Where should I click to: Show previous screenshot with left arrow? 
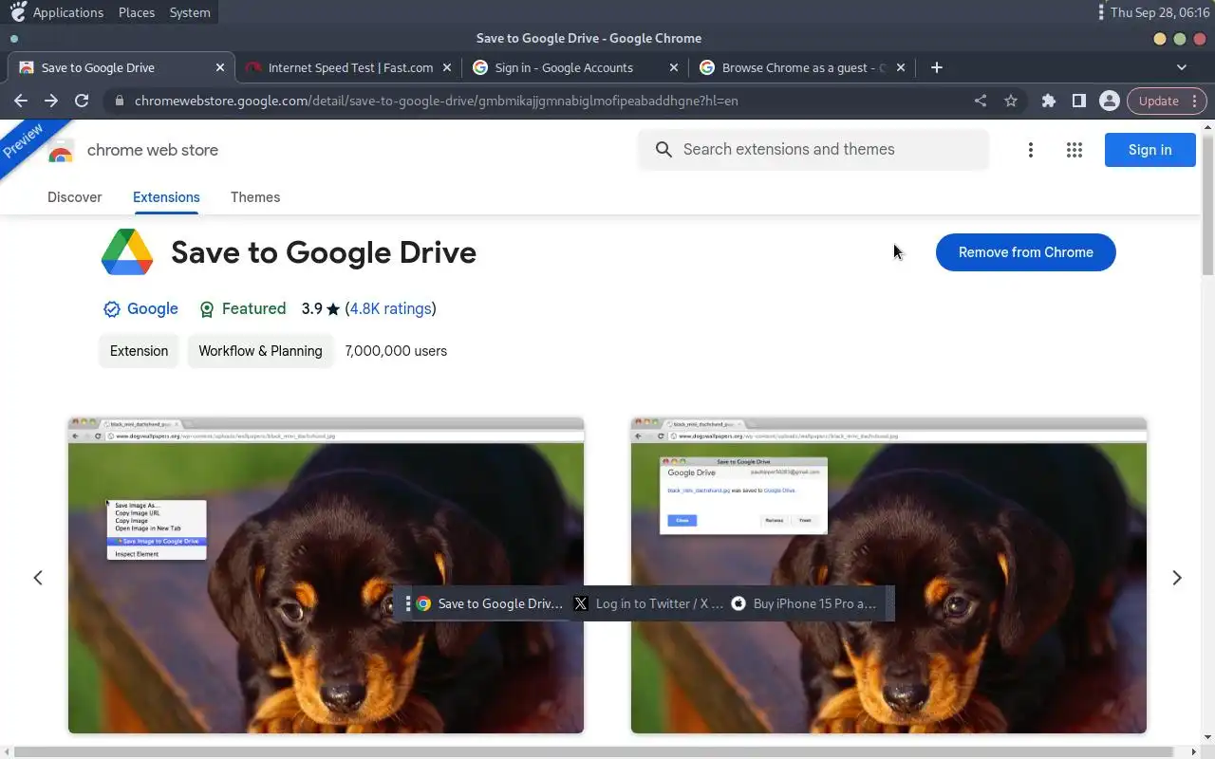38,578
